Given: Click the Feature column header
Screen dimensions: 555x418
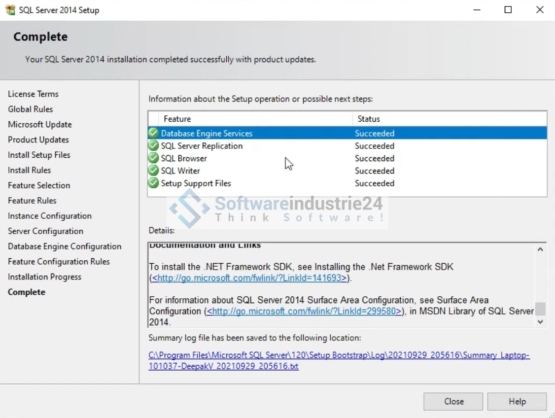Looking at the screenshot, I should (x=177, y=119).
